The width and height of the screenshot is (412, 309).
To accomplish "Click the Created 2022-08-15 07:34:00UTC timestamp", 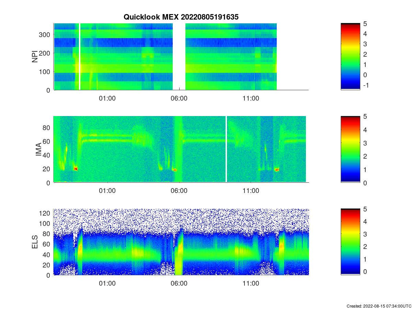I will [x=379, y=306].
